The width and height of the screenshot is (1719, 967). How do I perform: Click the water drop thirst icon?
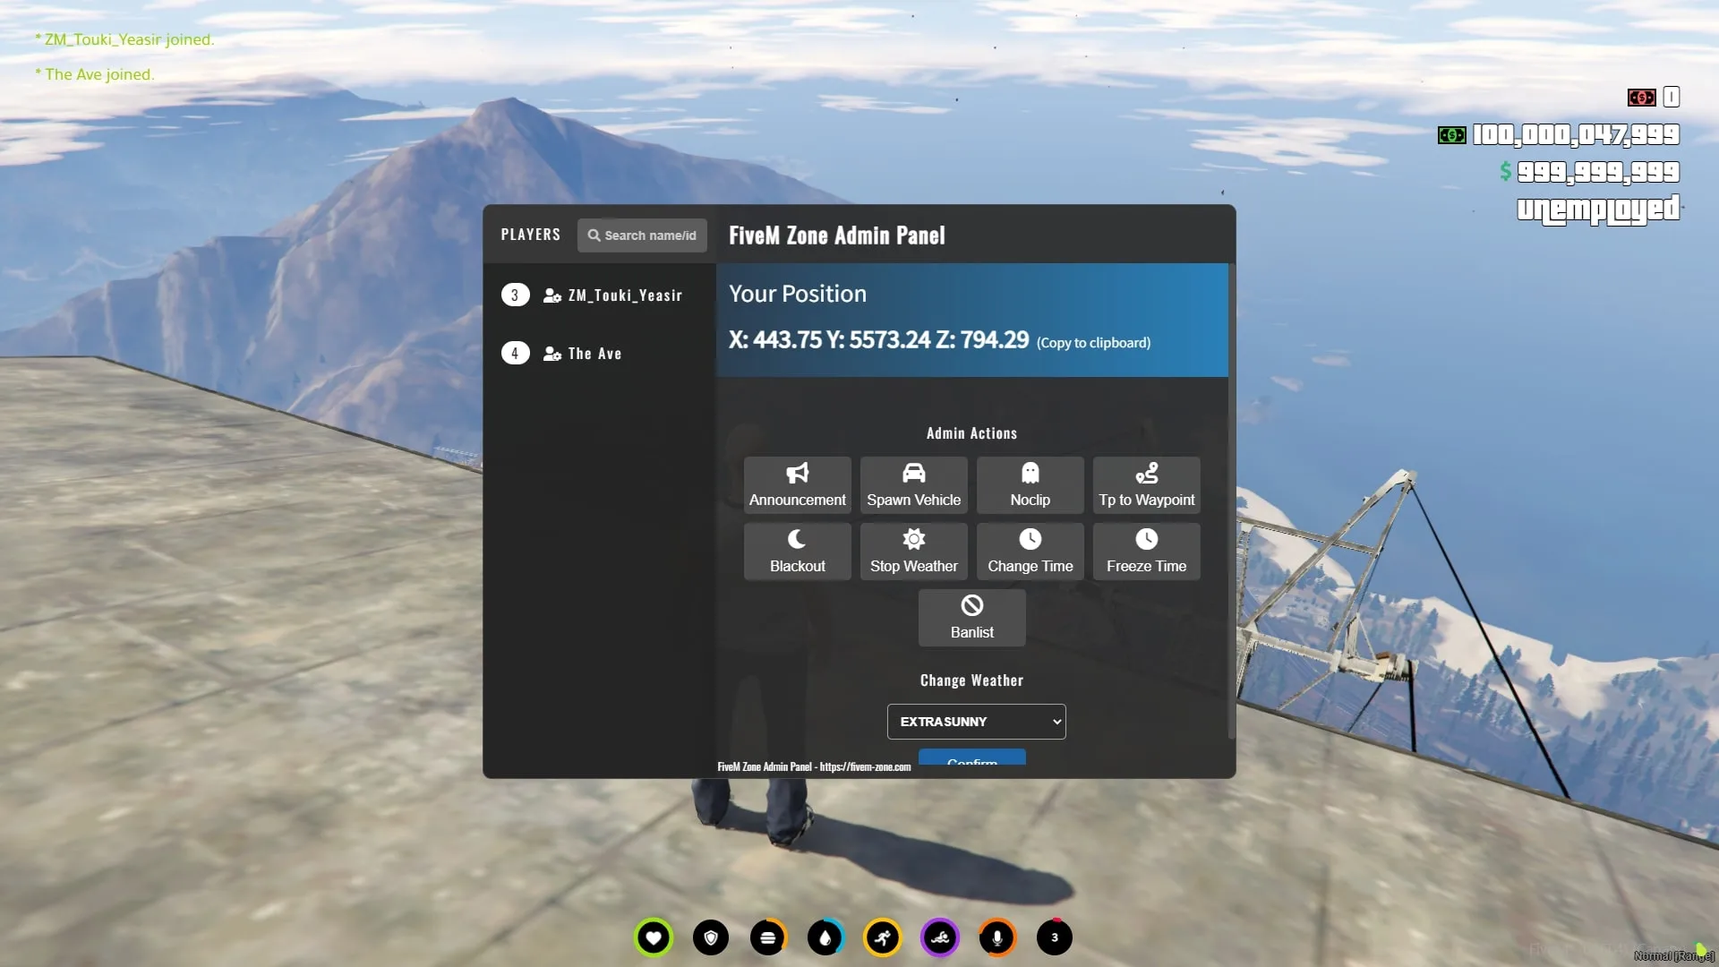click(825, 937)
